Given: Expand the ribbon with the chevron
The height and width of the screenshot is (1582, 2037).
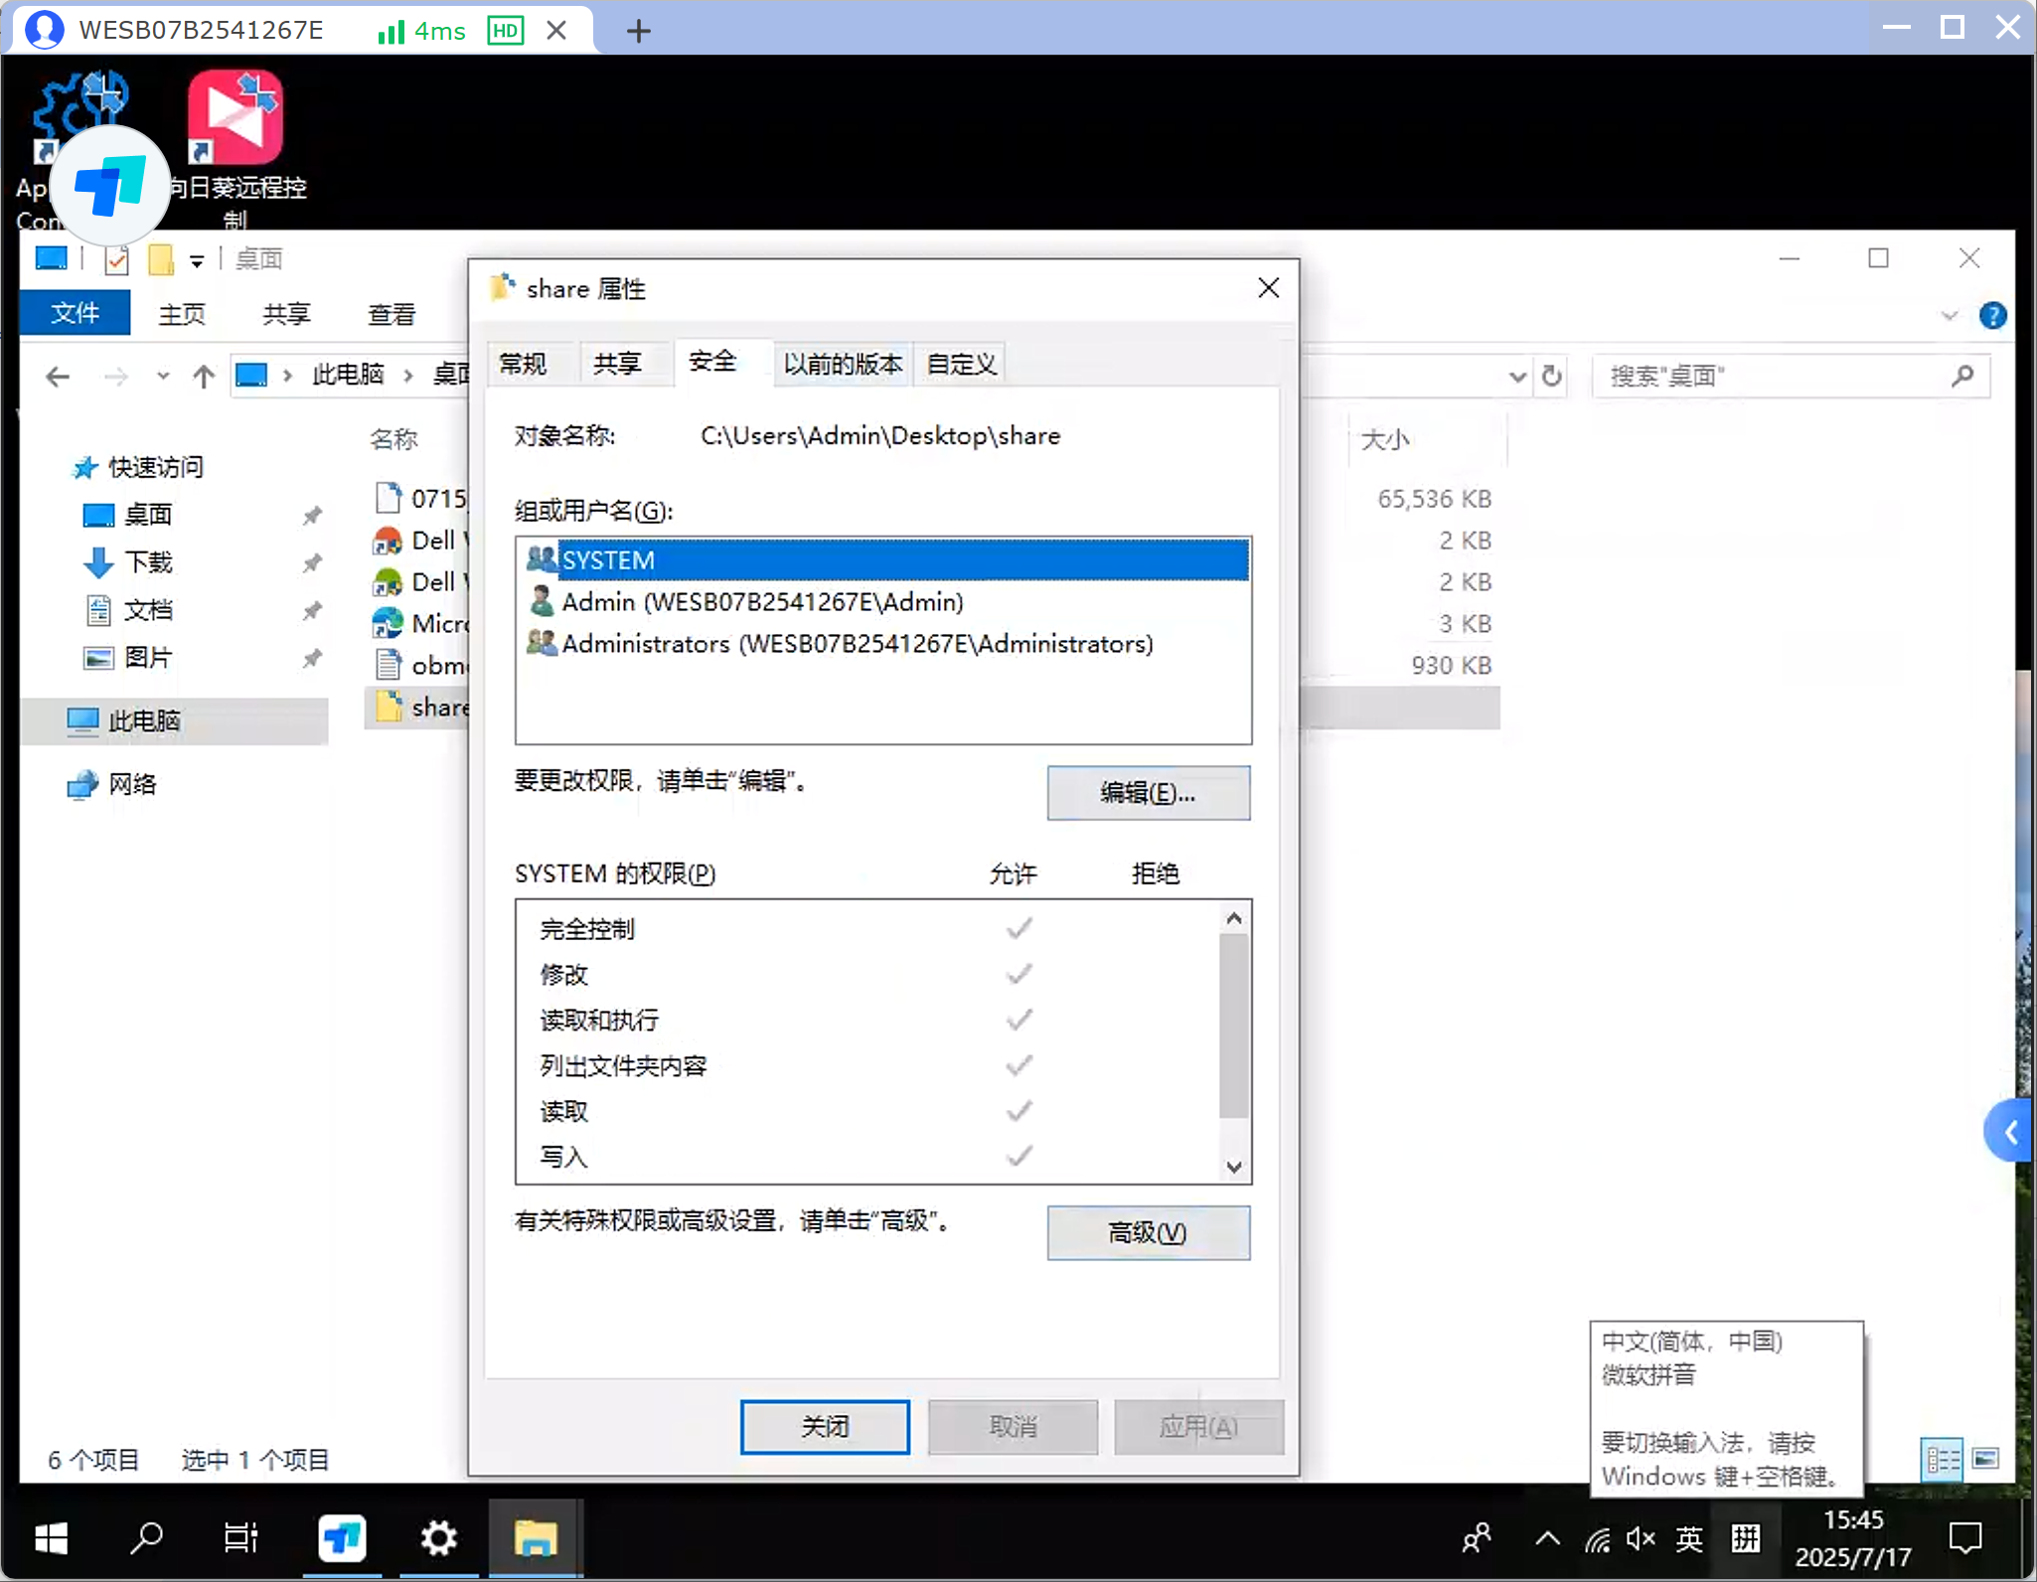Looking at the screenshot, I should tap(1950, 316).
